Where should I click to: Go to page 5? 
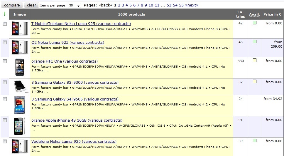[x=130, y=5]
